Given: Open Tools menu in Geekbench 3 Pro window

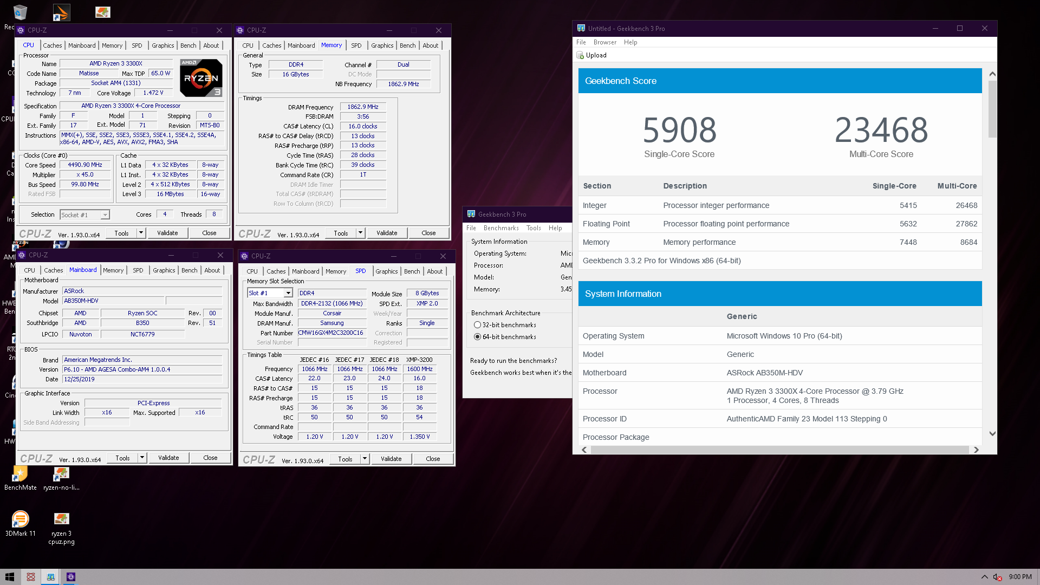Looking at the screenshot, I should [x=534, y=228].
